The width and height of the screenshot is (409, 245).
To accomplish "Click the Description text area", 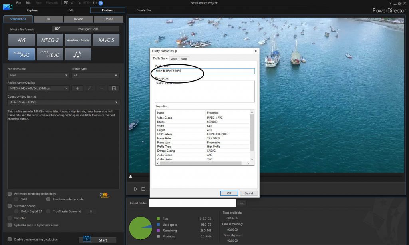I will click(205, 91).
